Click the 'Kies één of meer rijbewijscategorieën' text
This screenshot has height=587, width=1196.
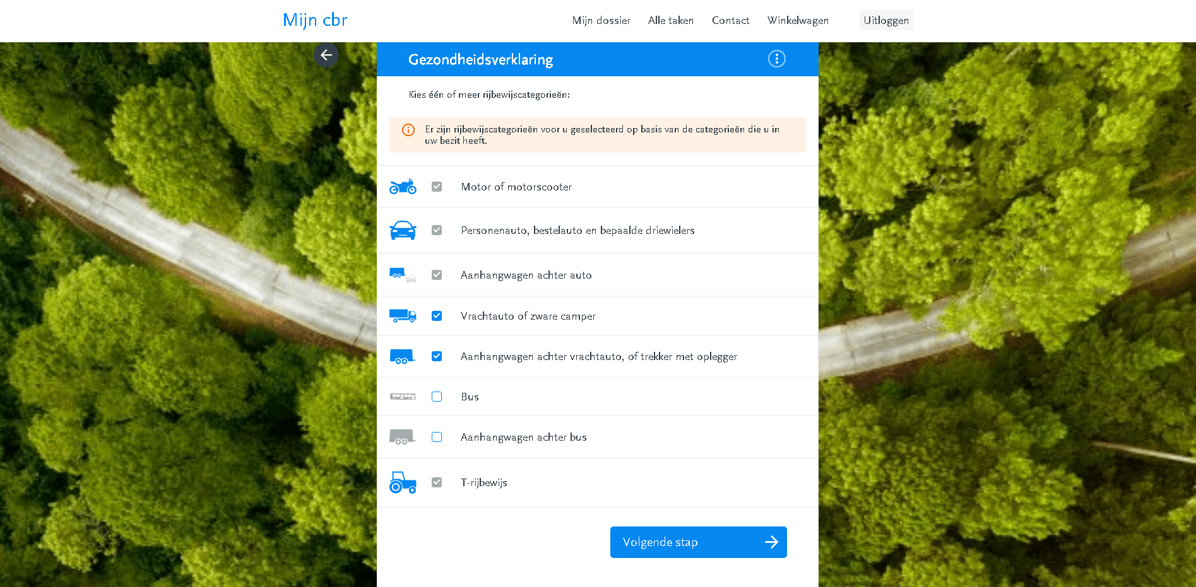pyautogui.click(x=489, y=95)
